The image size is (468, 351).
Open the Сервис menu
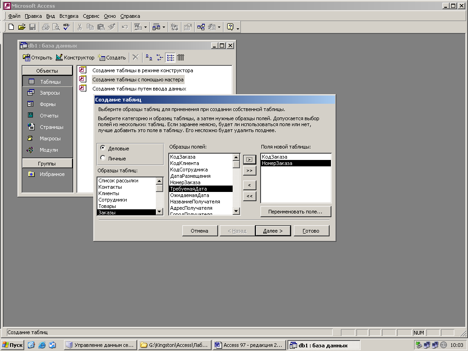(x=91, y=16)
